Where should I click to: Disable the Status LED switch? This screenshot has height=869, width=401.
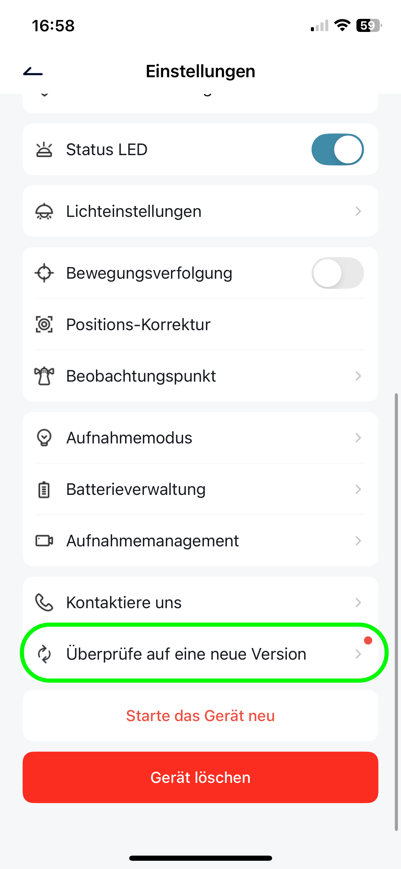point(338,150)
